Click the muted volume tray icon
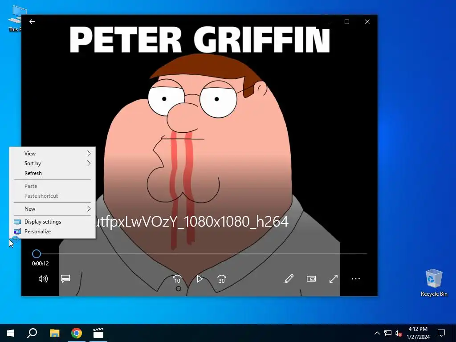This screenshot has width=456, height=342. 399,333
